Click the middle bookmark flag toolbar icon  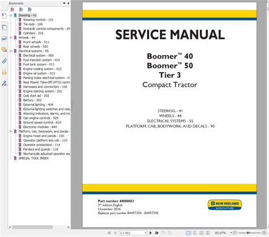pos(21,10)
